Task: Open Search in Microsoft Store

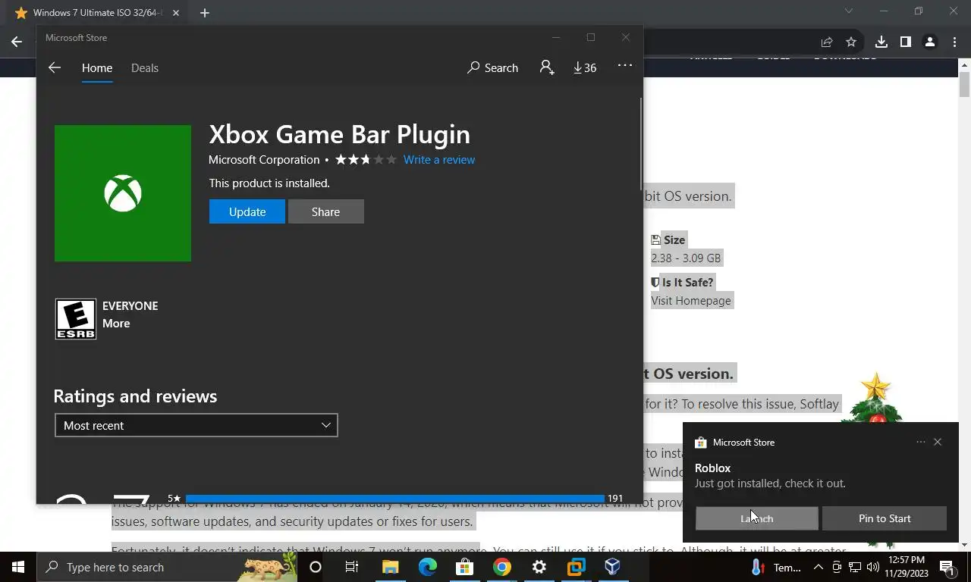Action: click(x=493, y=67)
